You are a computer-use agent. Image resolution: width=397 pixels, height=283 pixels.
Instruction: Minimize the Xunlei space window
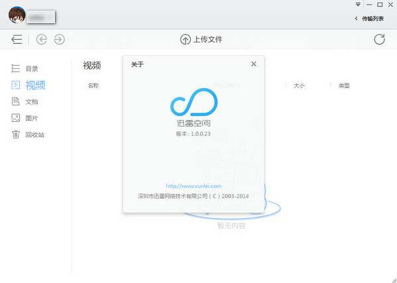pyautogui.click(x=369, y=5)
